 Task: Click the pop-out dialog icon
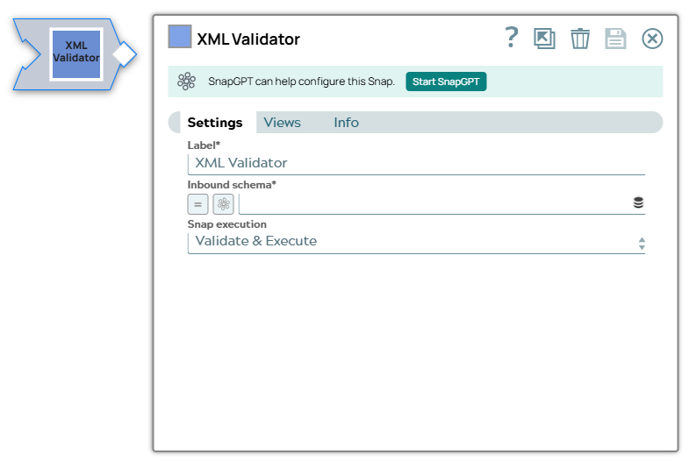[x=545, y=39]
